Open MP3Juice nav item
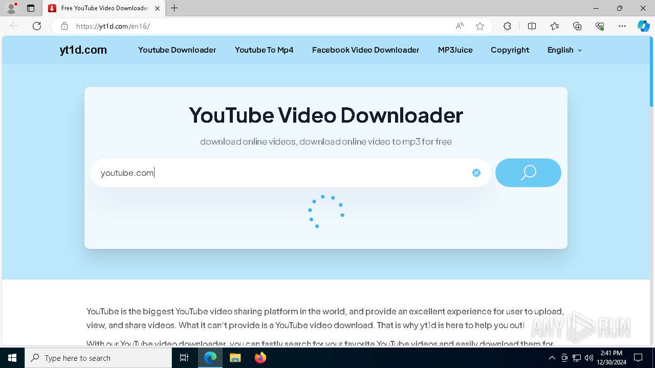 [x=455, y=50]
